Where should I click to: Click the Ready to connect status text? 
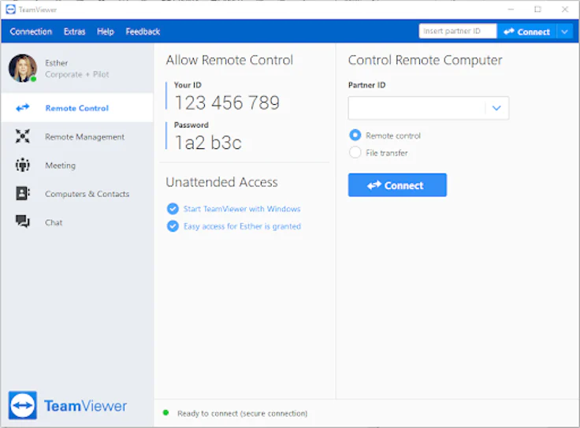242,413
